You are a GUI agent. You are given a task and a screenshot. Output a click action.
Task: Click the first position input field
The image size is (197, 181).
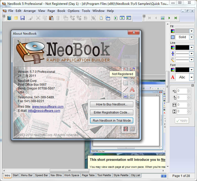tap(182, 91)
